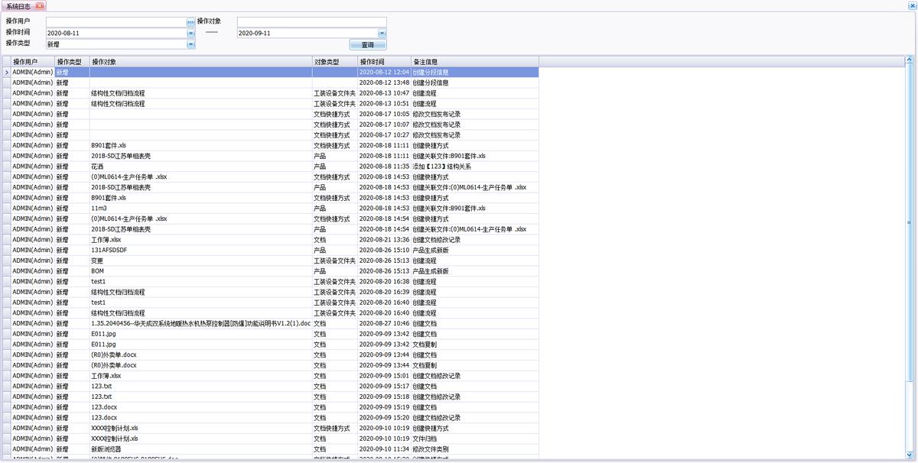This screenshot has height=463, width=918.
Task: Select the timestamp cell 2020-08-12 12:04
Action: pos(384,73)
